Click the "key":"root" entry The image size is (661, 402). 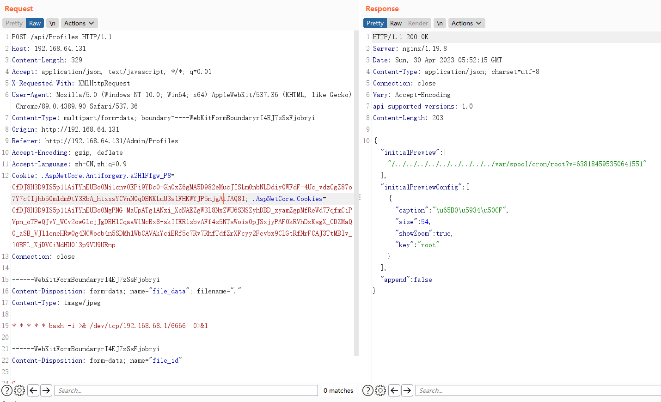[417, 245]
